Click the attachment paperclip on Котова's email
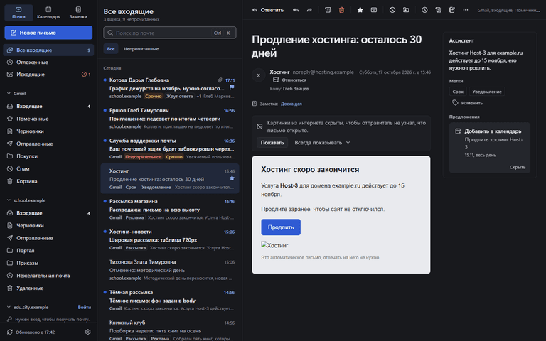Viewport: 546px width, 341px height. click(x=220, y=80)
